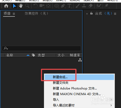
Task: Open the 项目 panel menu icon
Action: click(x=14, y=14)
